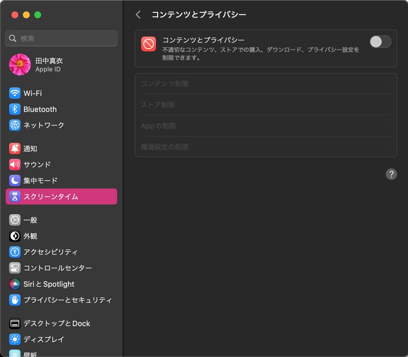
Task: Open help via the question mark button
Action: [x=391, y=174]
